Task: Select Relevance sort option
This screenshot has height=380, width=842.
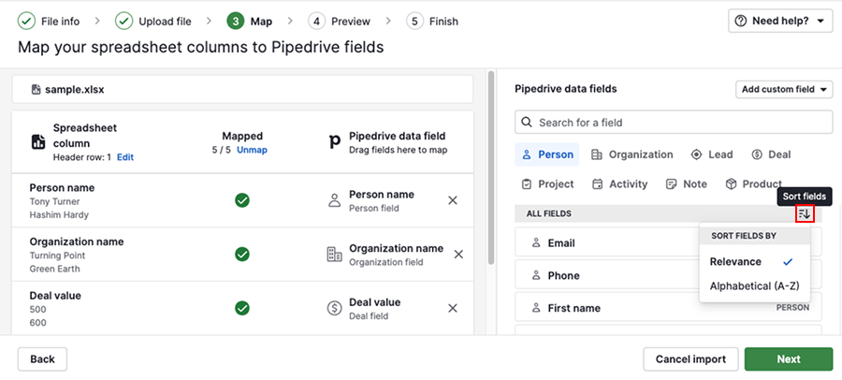Action: 735,262
